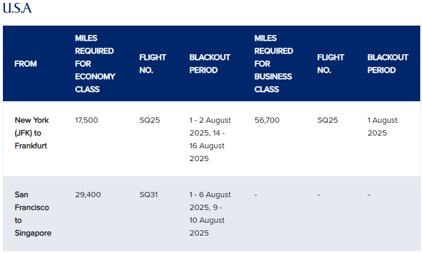Image resolution: width=422 pixels, height=253 pixels.
Task: Click the SQ31 flight number
Action: click(x=149, y=194)
